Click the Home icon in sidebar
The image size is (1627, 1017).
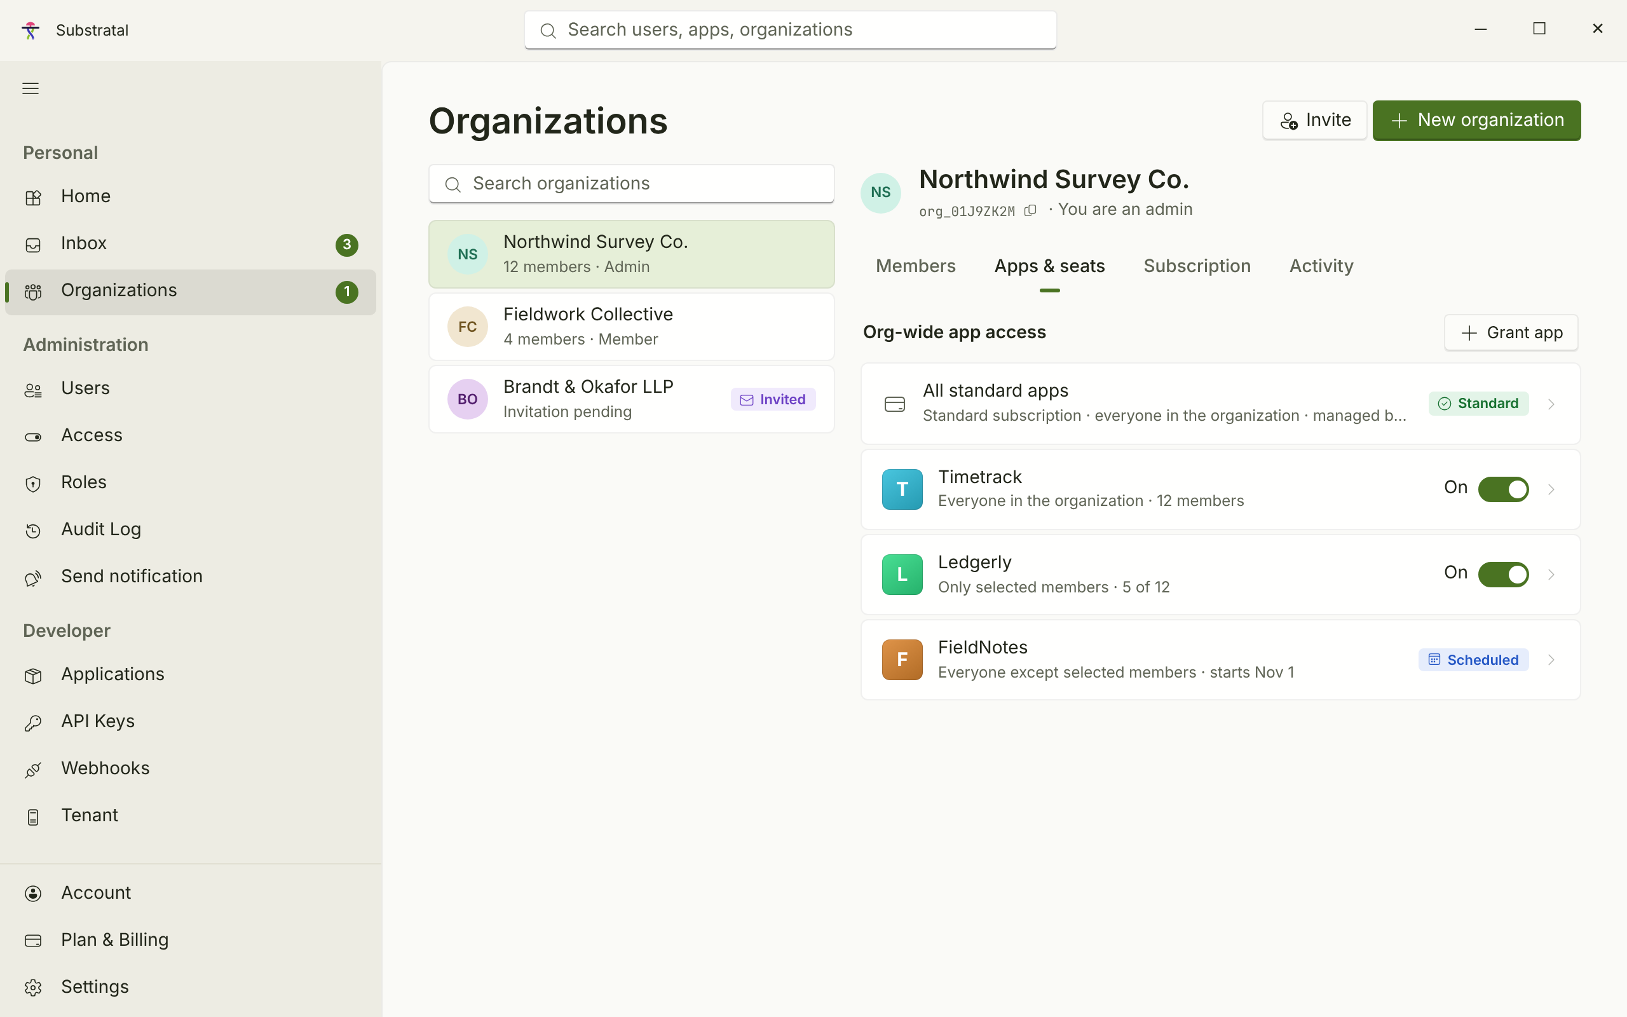[33, 197]
